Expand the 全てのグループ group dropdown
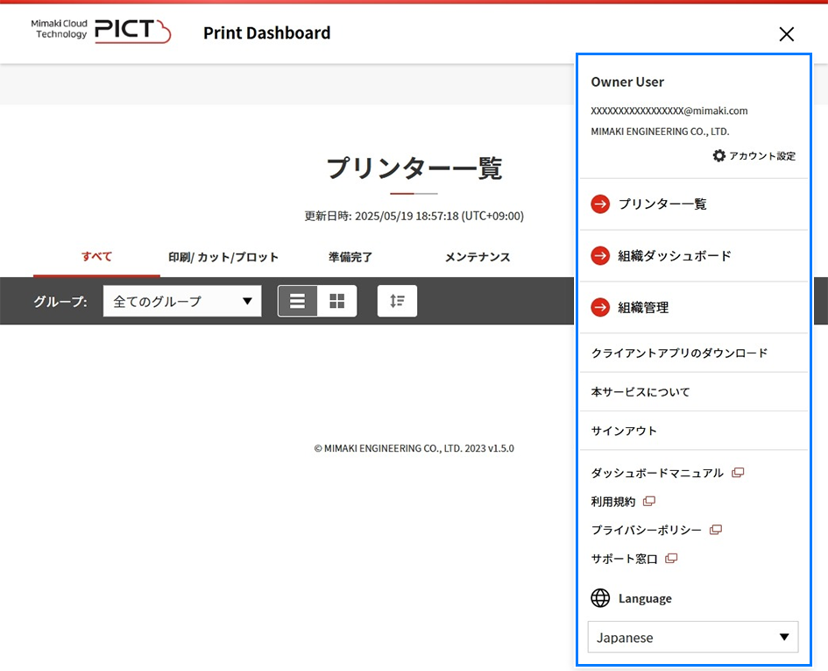Viewport: 828px width, 671px height. (182, 301)
